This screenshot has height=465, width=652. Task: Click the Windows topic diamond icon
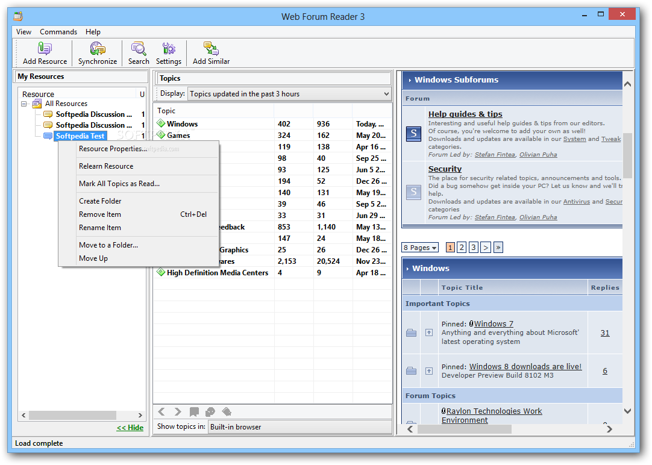tap(161, 123)
